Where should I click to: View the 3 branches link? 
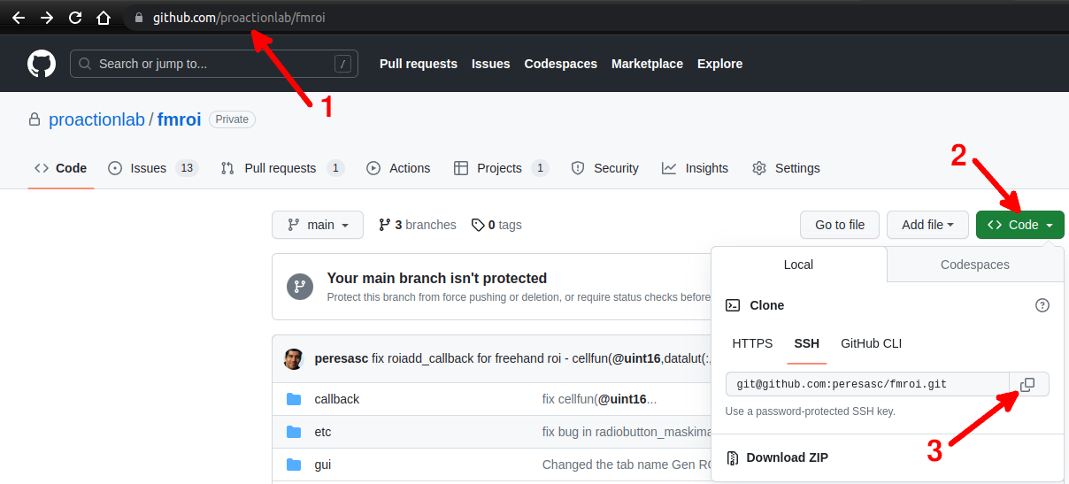[x=418, y=225]
